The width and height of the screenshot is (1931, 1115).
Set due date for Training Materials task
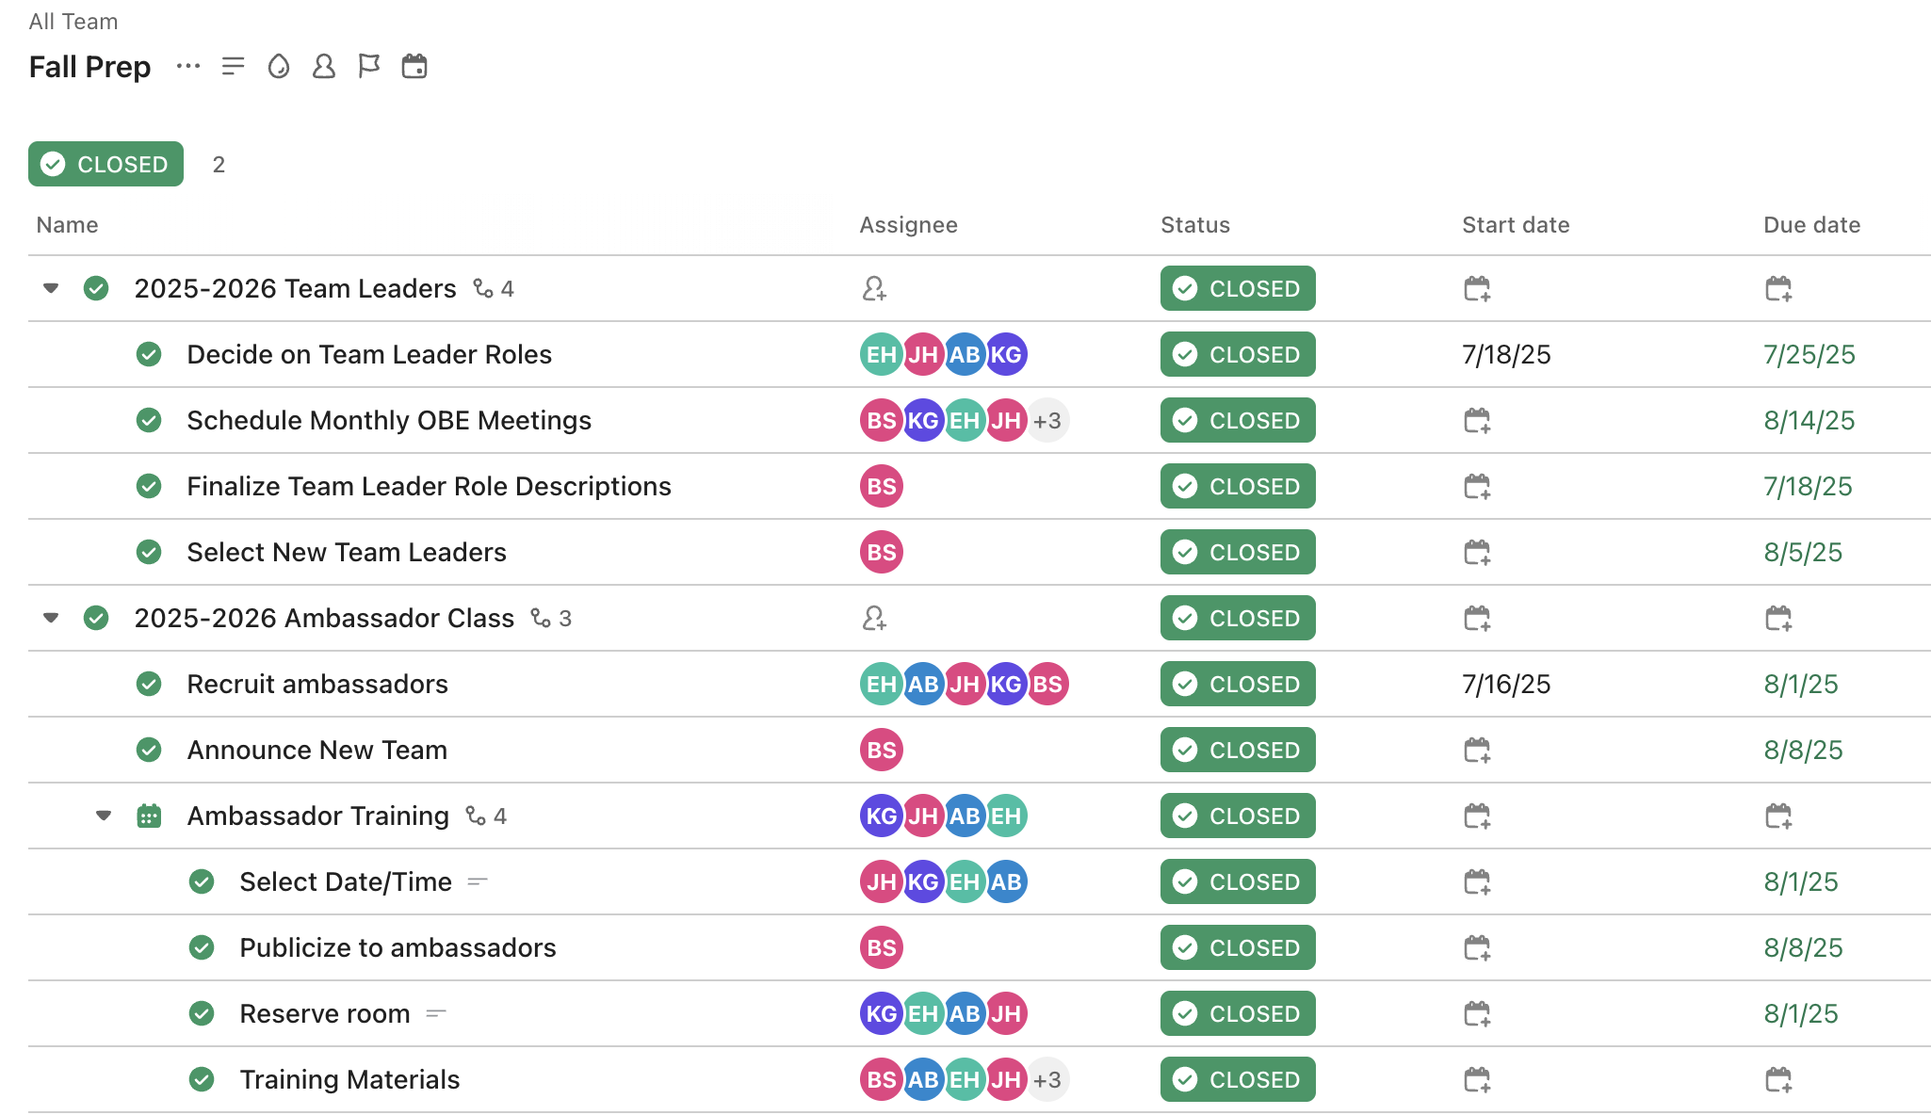[1778, 1079]
